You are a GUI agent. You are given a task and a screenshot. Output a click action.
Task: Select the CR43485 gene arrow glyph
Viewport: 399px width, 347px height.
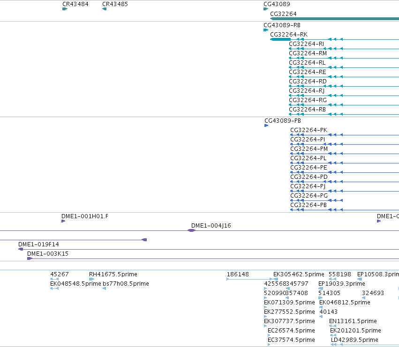[x=105, y=9]
